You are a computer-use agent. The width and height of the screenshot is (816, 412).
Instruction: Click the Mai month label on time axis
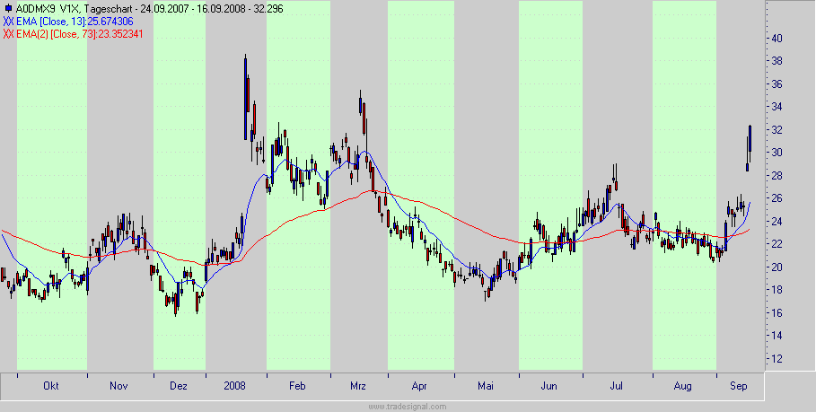click(x=486, y=386)
